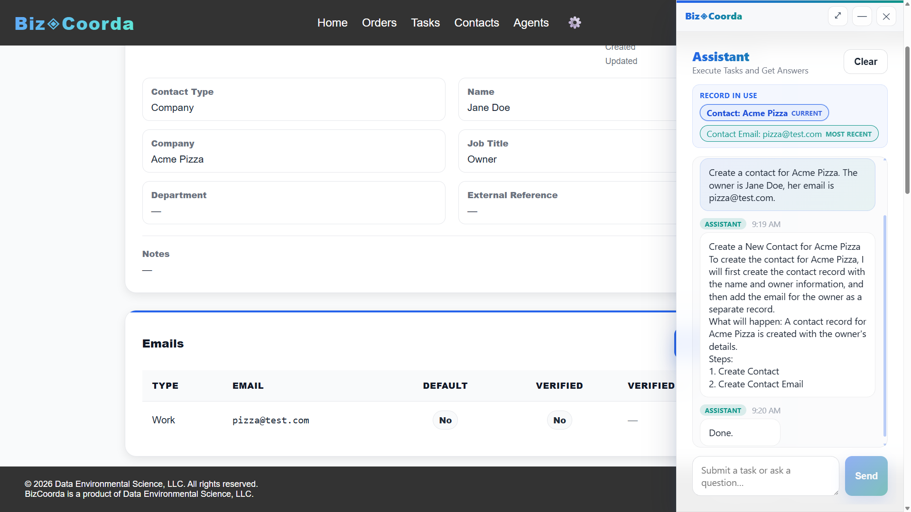Click the Contact Type Company value
The image size is (911, 512).
172,108
